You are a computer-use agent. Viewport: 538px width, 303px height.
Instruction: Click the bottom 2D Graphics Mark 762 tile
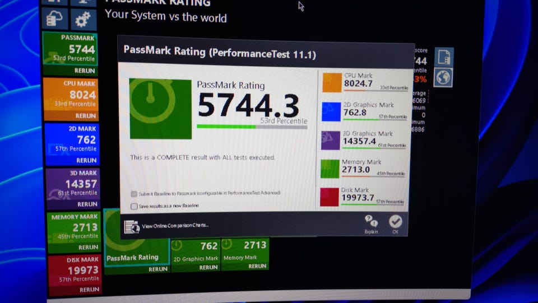(196, 255)
